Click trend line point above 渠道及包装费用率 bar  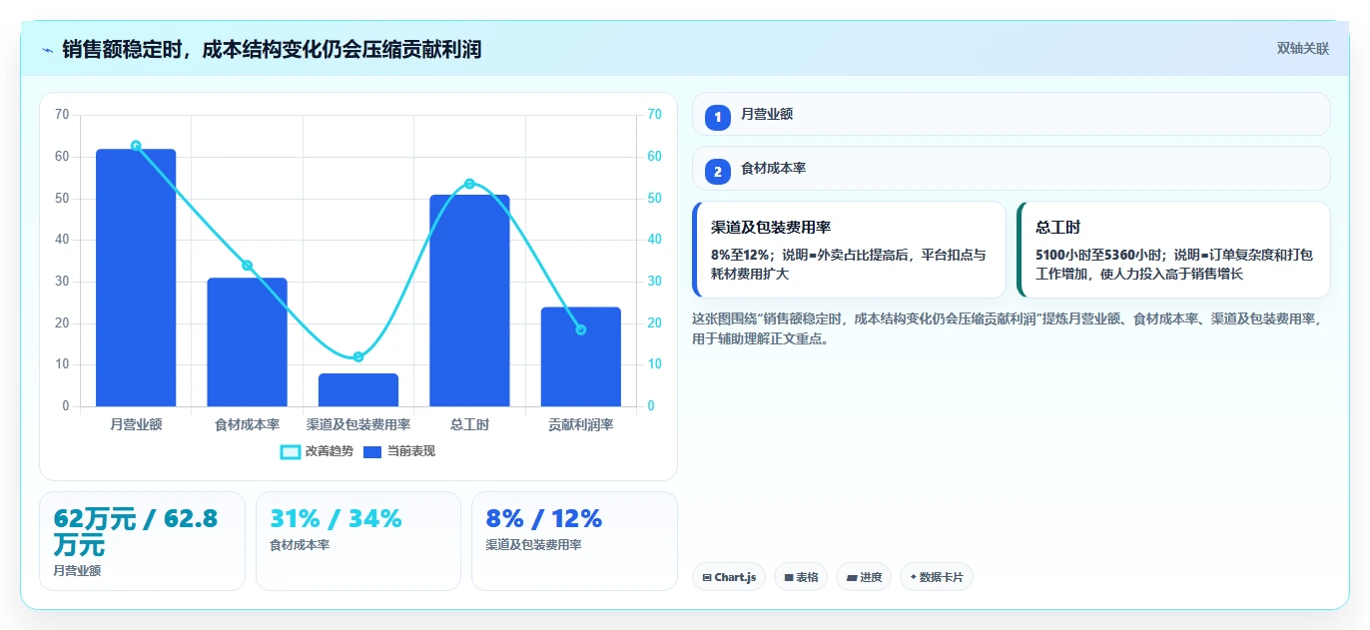tap(358, 357)
